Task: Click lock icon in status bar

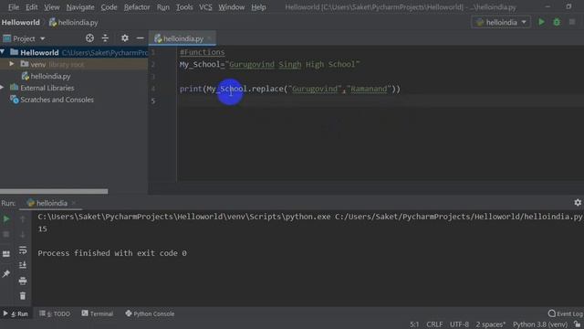Action: [578, 324]
